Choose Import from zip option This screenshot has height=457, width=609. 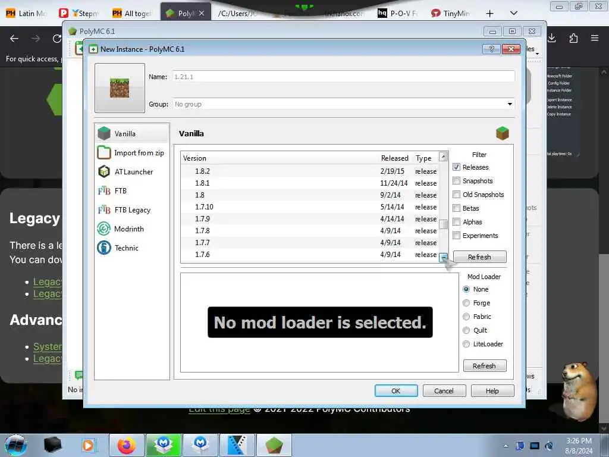pos(131,153)
